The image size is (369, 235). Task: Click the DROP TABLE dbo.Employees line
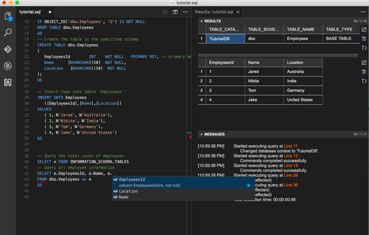coord(65,27)
